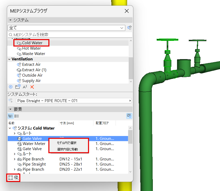Choose モデル内で選択 from context menu

pos(67,143)
